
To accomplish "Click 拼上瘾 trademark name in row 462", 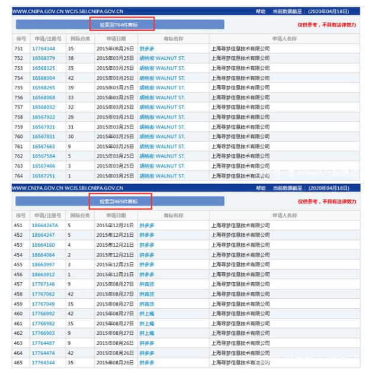I will (147, 333).
